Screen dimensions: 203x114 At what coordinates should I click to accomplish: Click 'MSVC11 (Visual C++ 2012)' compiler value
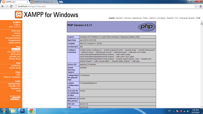point(91,43)
